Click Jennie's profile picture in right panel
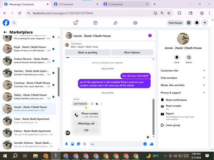214x160 pixels. pos(183,39)
